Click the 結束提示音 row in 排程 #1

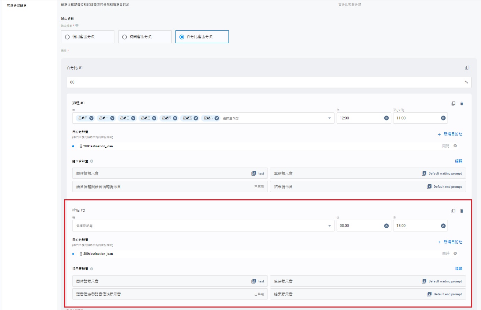tap(368, 187)
